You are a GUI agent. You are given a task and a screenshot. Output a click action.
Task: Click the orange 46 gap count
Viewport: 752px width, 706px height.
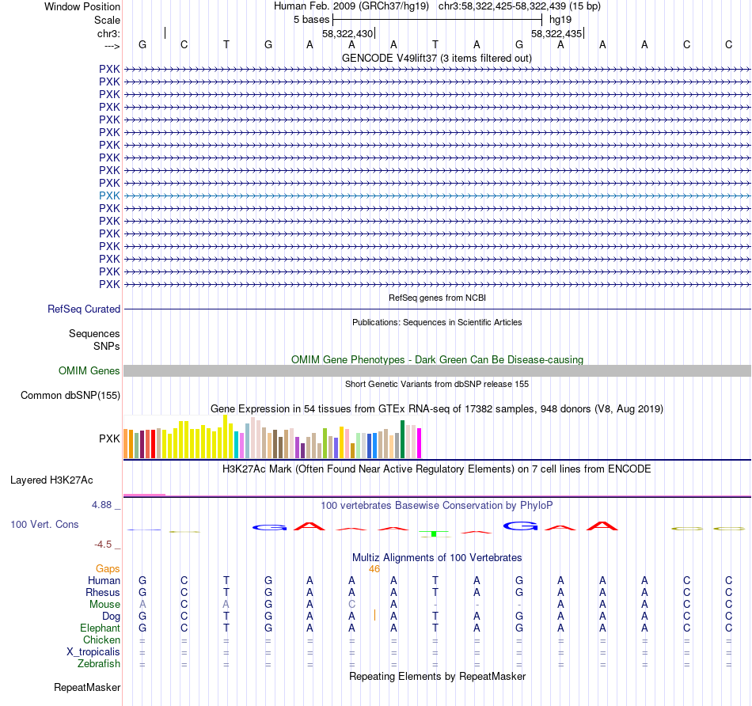pyautogui.click(x=374, y=569)
